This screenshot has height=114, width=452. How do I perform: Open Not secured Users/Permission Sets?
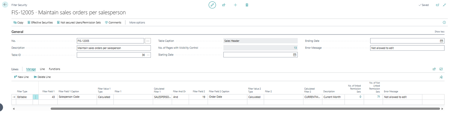pos(79,22)
